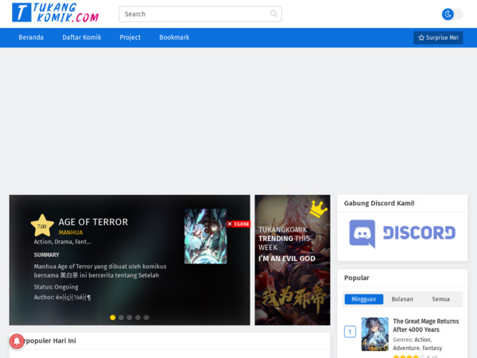
Task: Select the fourth slider dot
Action: [x=138, y=317]
